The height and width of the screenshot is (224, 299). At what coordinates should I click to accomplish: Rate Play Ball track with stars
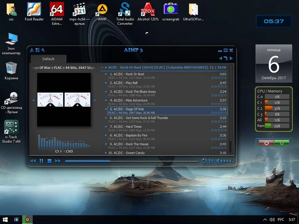tap(219, 86)
